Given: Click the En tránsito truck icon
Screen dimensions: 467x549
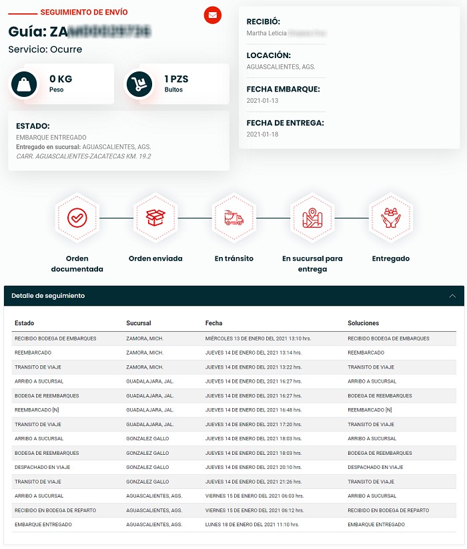Looking at the screenshot, I should 233,218.
